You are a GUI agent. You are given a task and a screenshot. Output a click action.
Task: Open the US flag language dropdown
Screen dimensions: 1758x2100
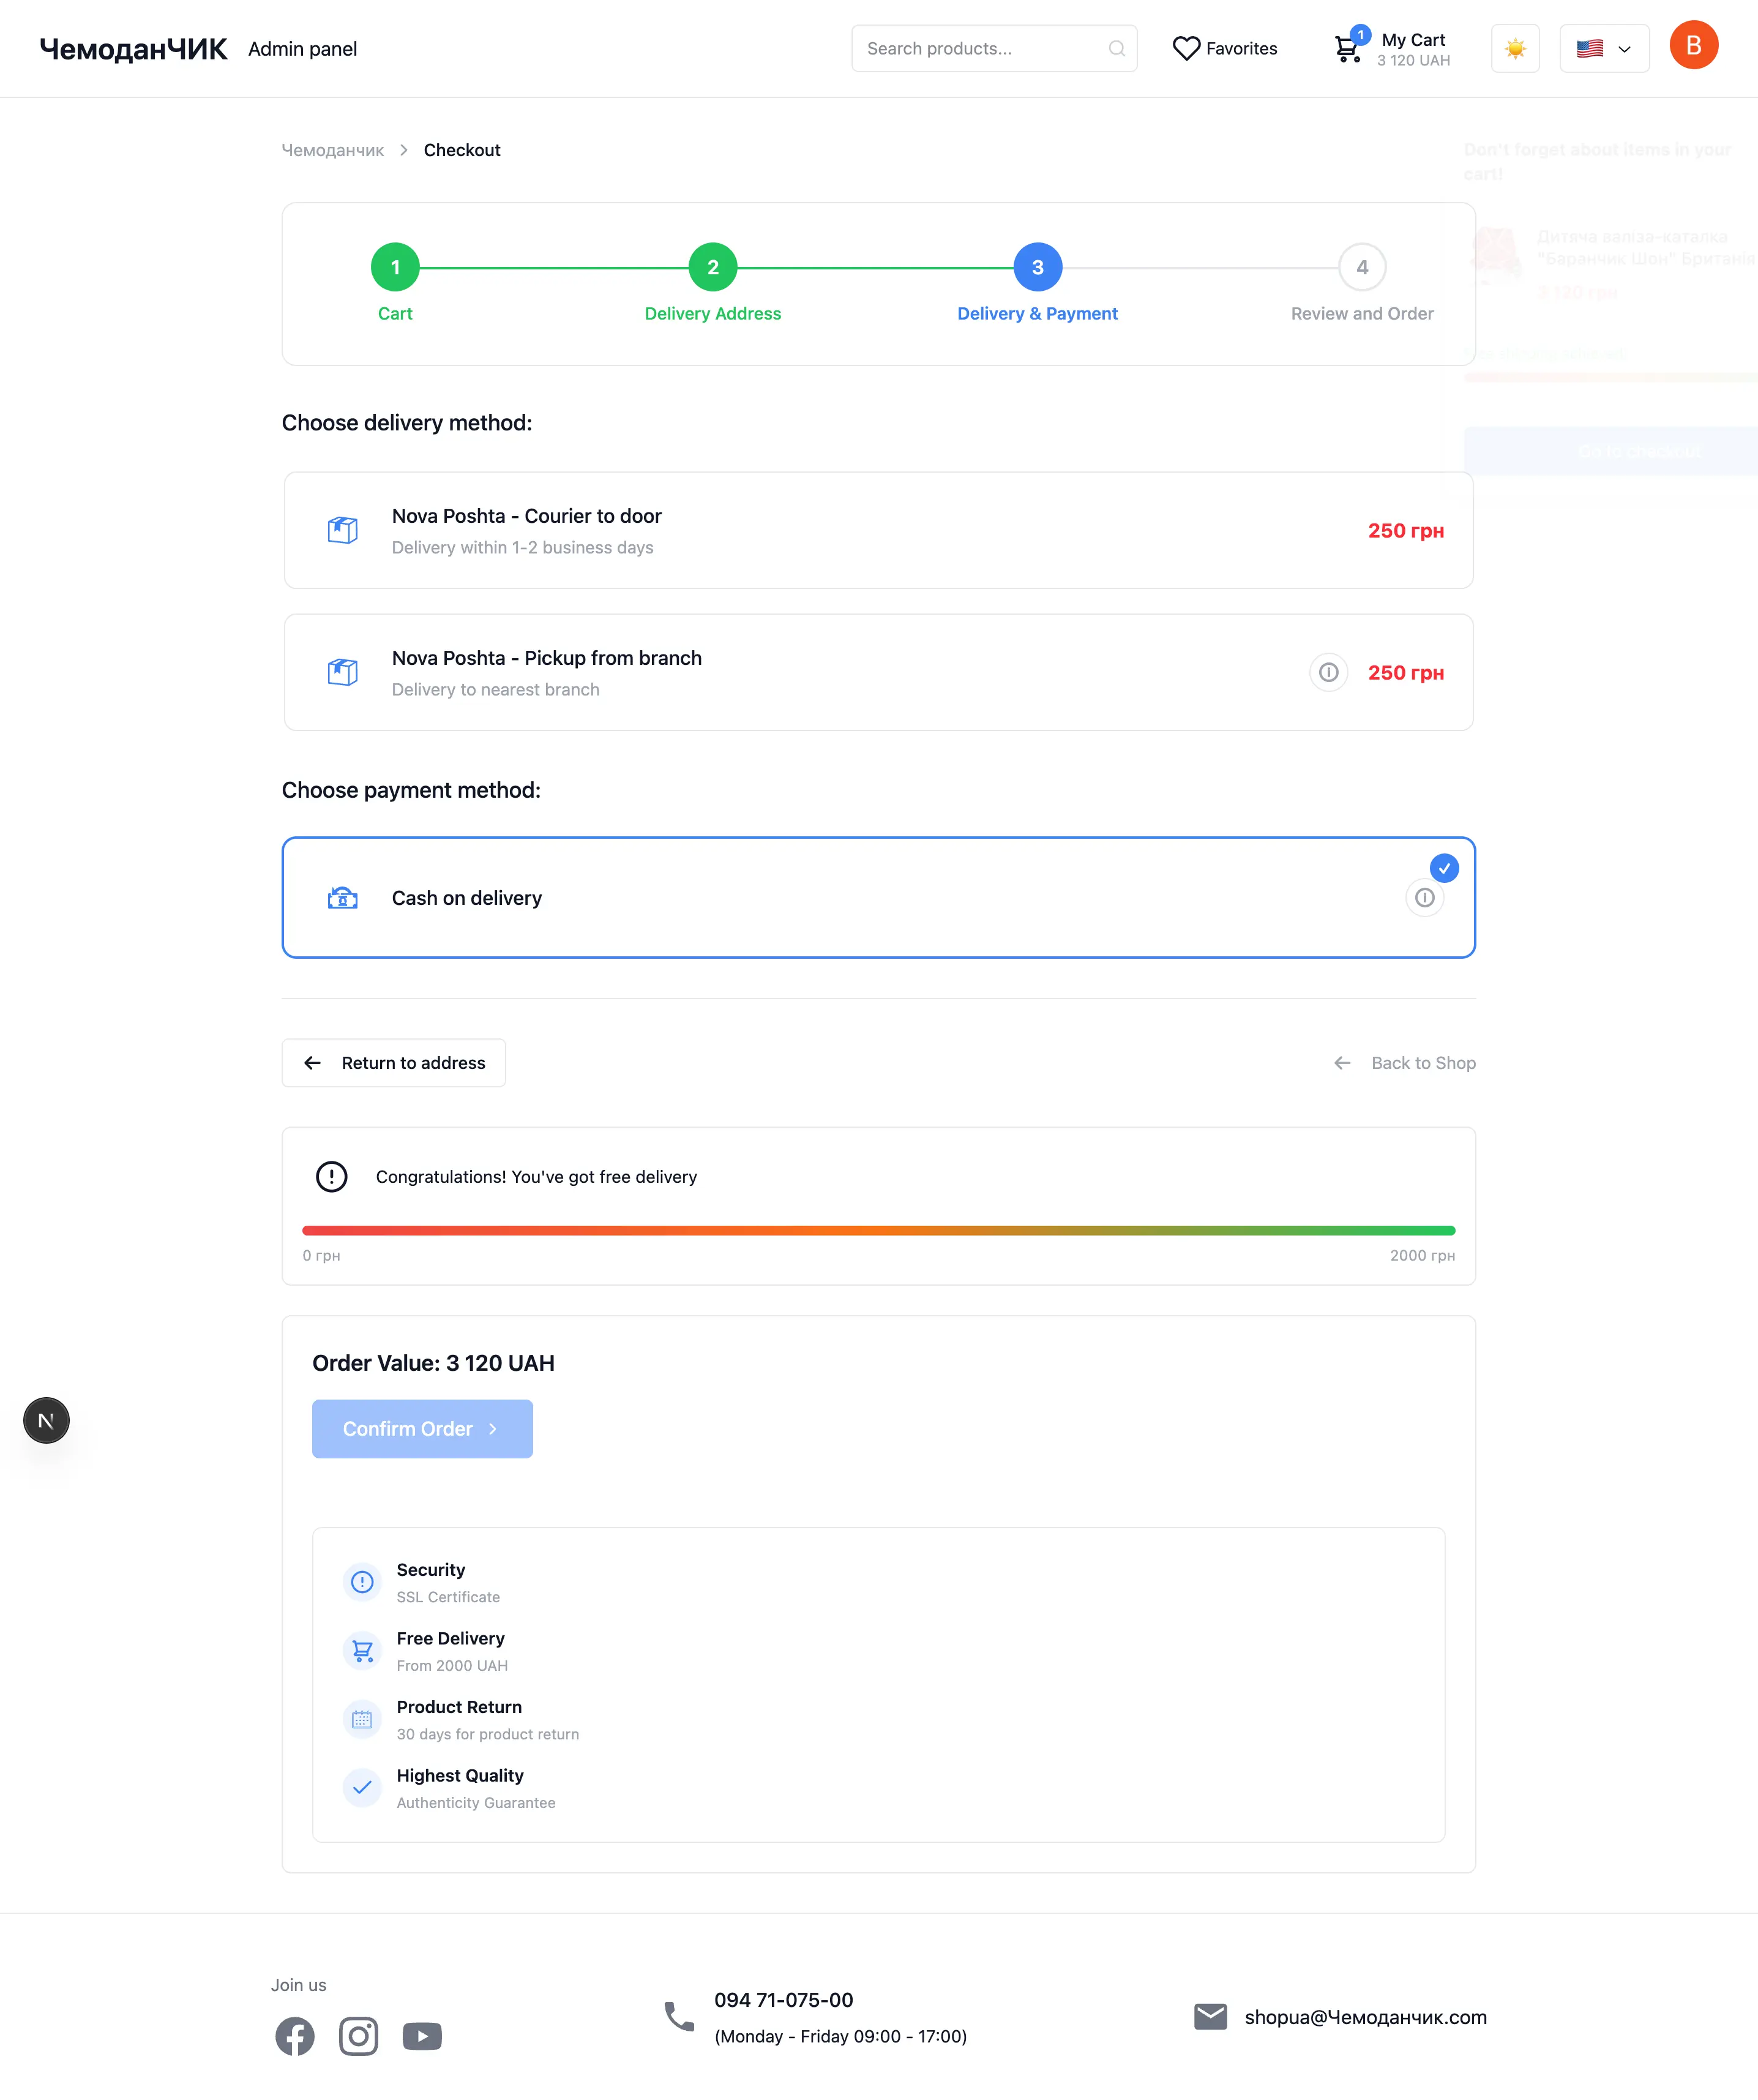click(x=1603, y=48)
